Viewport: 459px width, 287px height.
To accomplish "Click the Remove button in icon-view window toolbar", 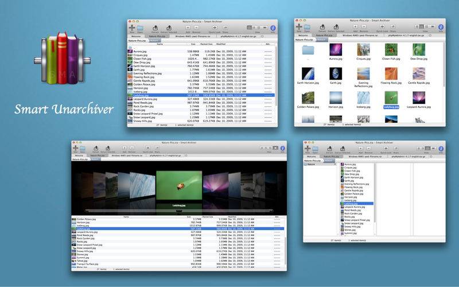I will pos(364,26).
